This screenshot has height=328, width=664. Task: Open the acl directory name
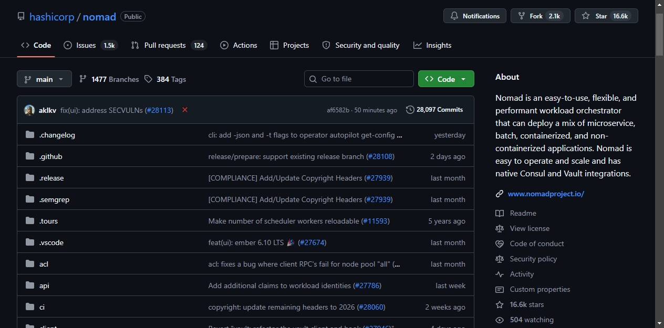pos(44,264)
